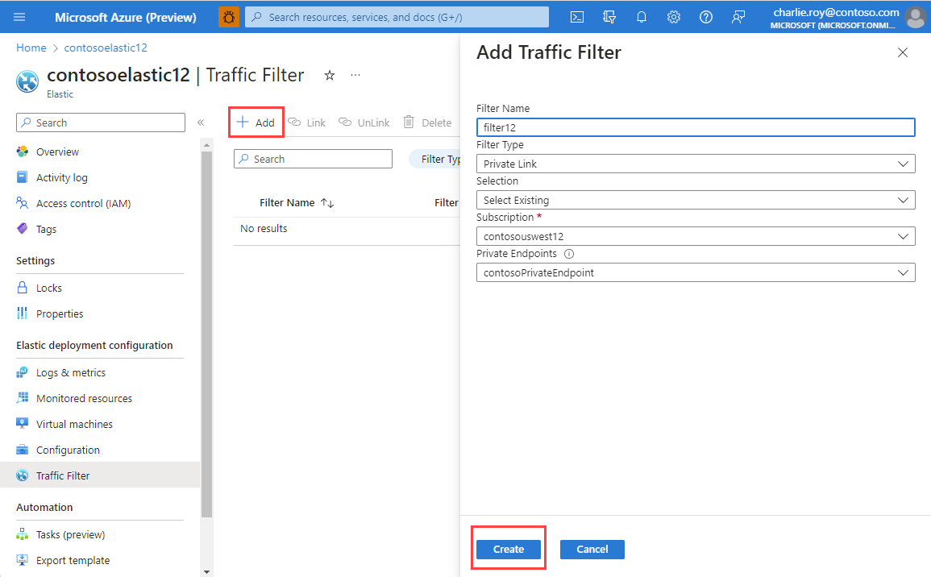Go to contosoelastic12 breadcrumb
Viewport: 931px width, 577px height.
coord(106,48)
